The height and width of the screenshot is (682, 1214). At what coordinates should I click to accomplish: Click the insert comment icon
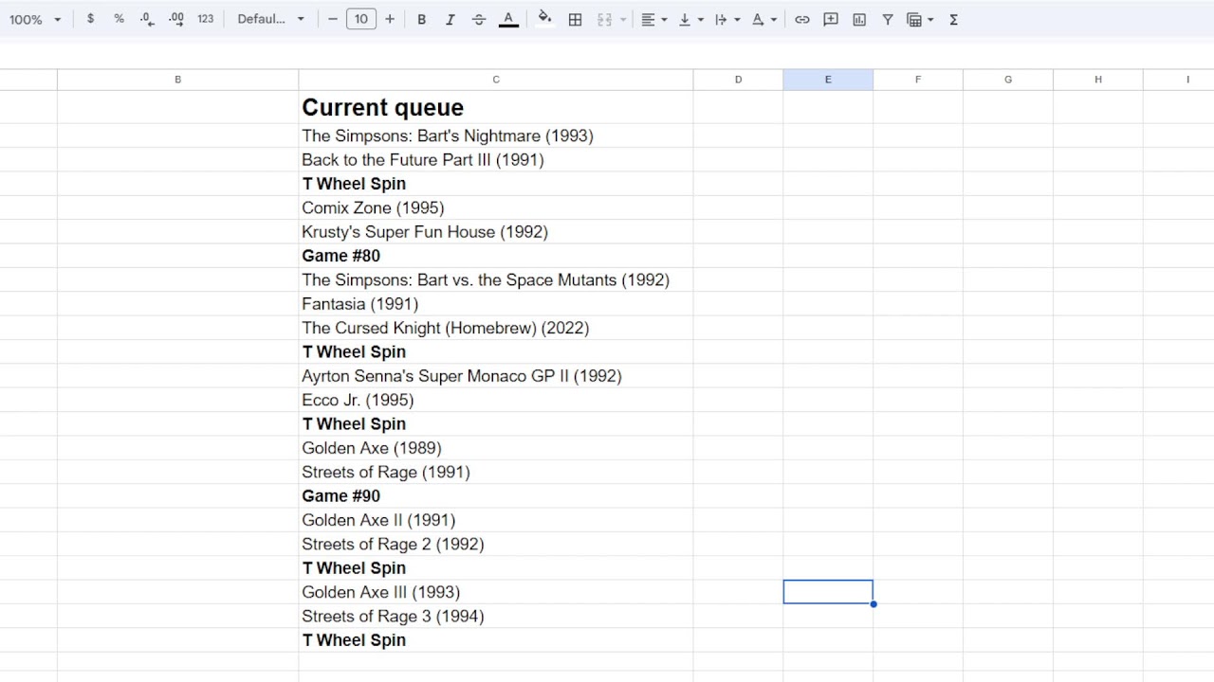831,19
